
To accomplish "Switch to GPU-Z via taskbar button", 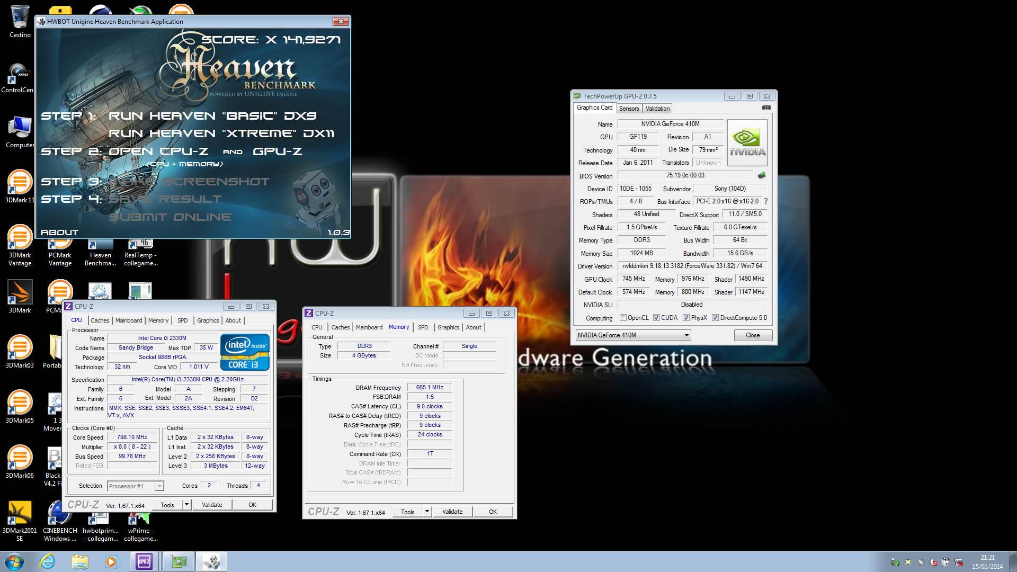I will [179, 561].
